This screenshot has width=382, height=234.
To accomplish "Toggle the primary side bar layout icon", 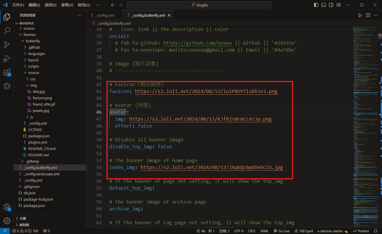I will click(x=316, y=5).
